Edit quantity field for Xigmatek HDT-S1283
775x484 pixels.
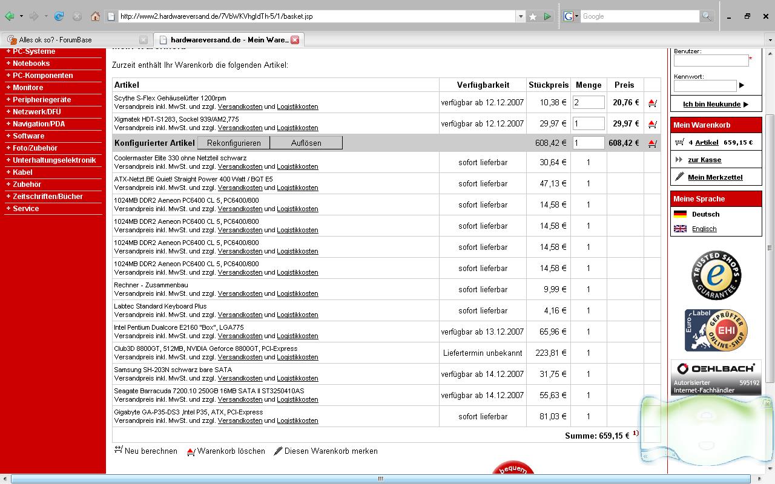pyautogui.click(x=589, y=123)
